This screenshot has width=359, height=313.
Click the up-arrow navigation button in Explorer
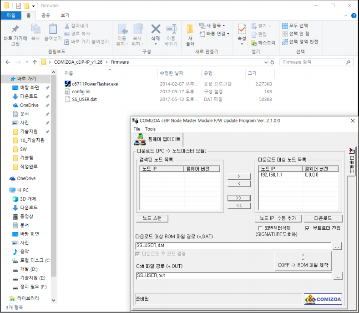(35, 62)
